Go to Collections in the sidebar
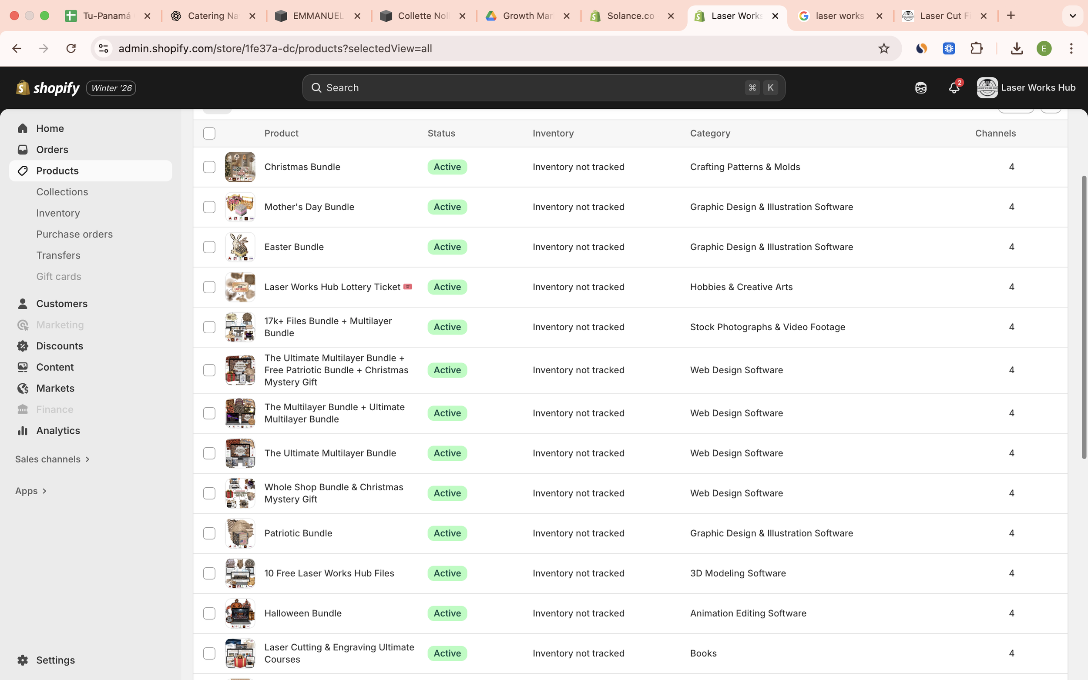Image resolution: width=1088 pixels, height=680 pixels. [x=62, y=192]
